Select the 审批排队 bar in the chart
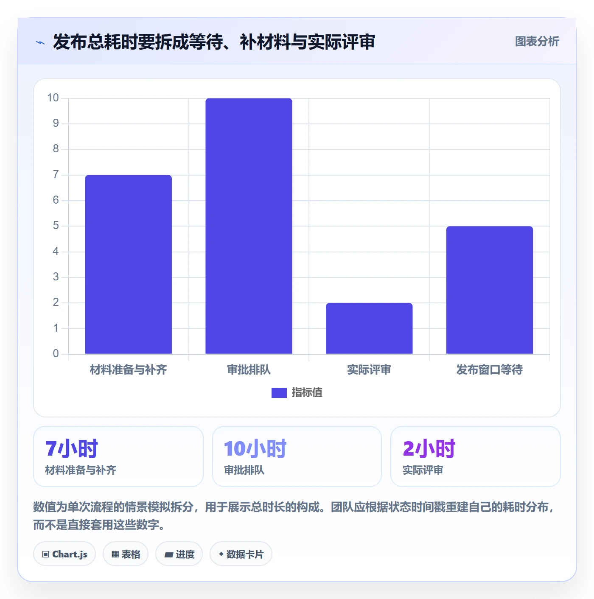 tap(249, 226)
